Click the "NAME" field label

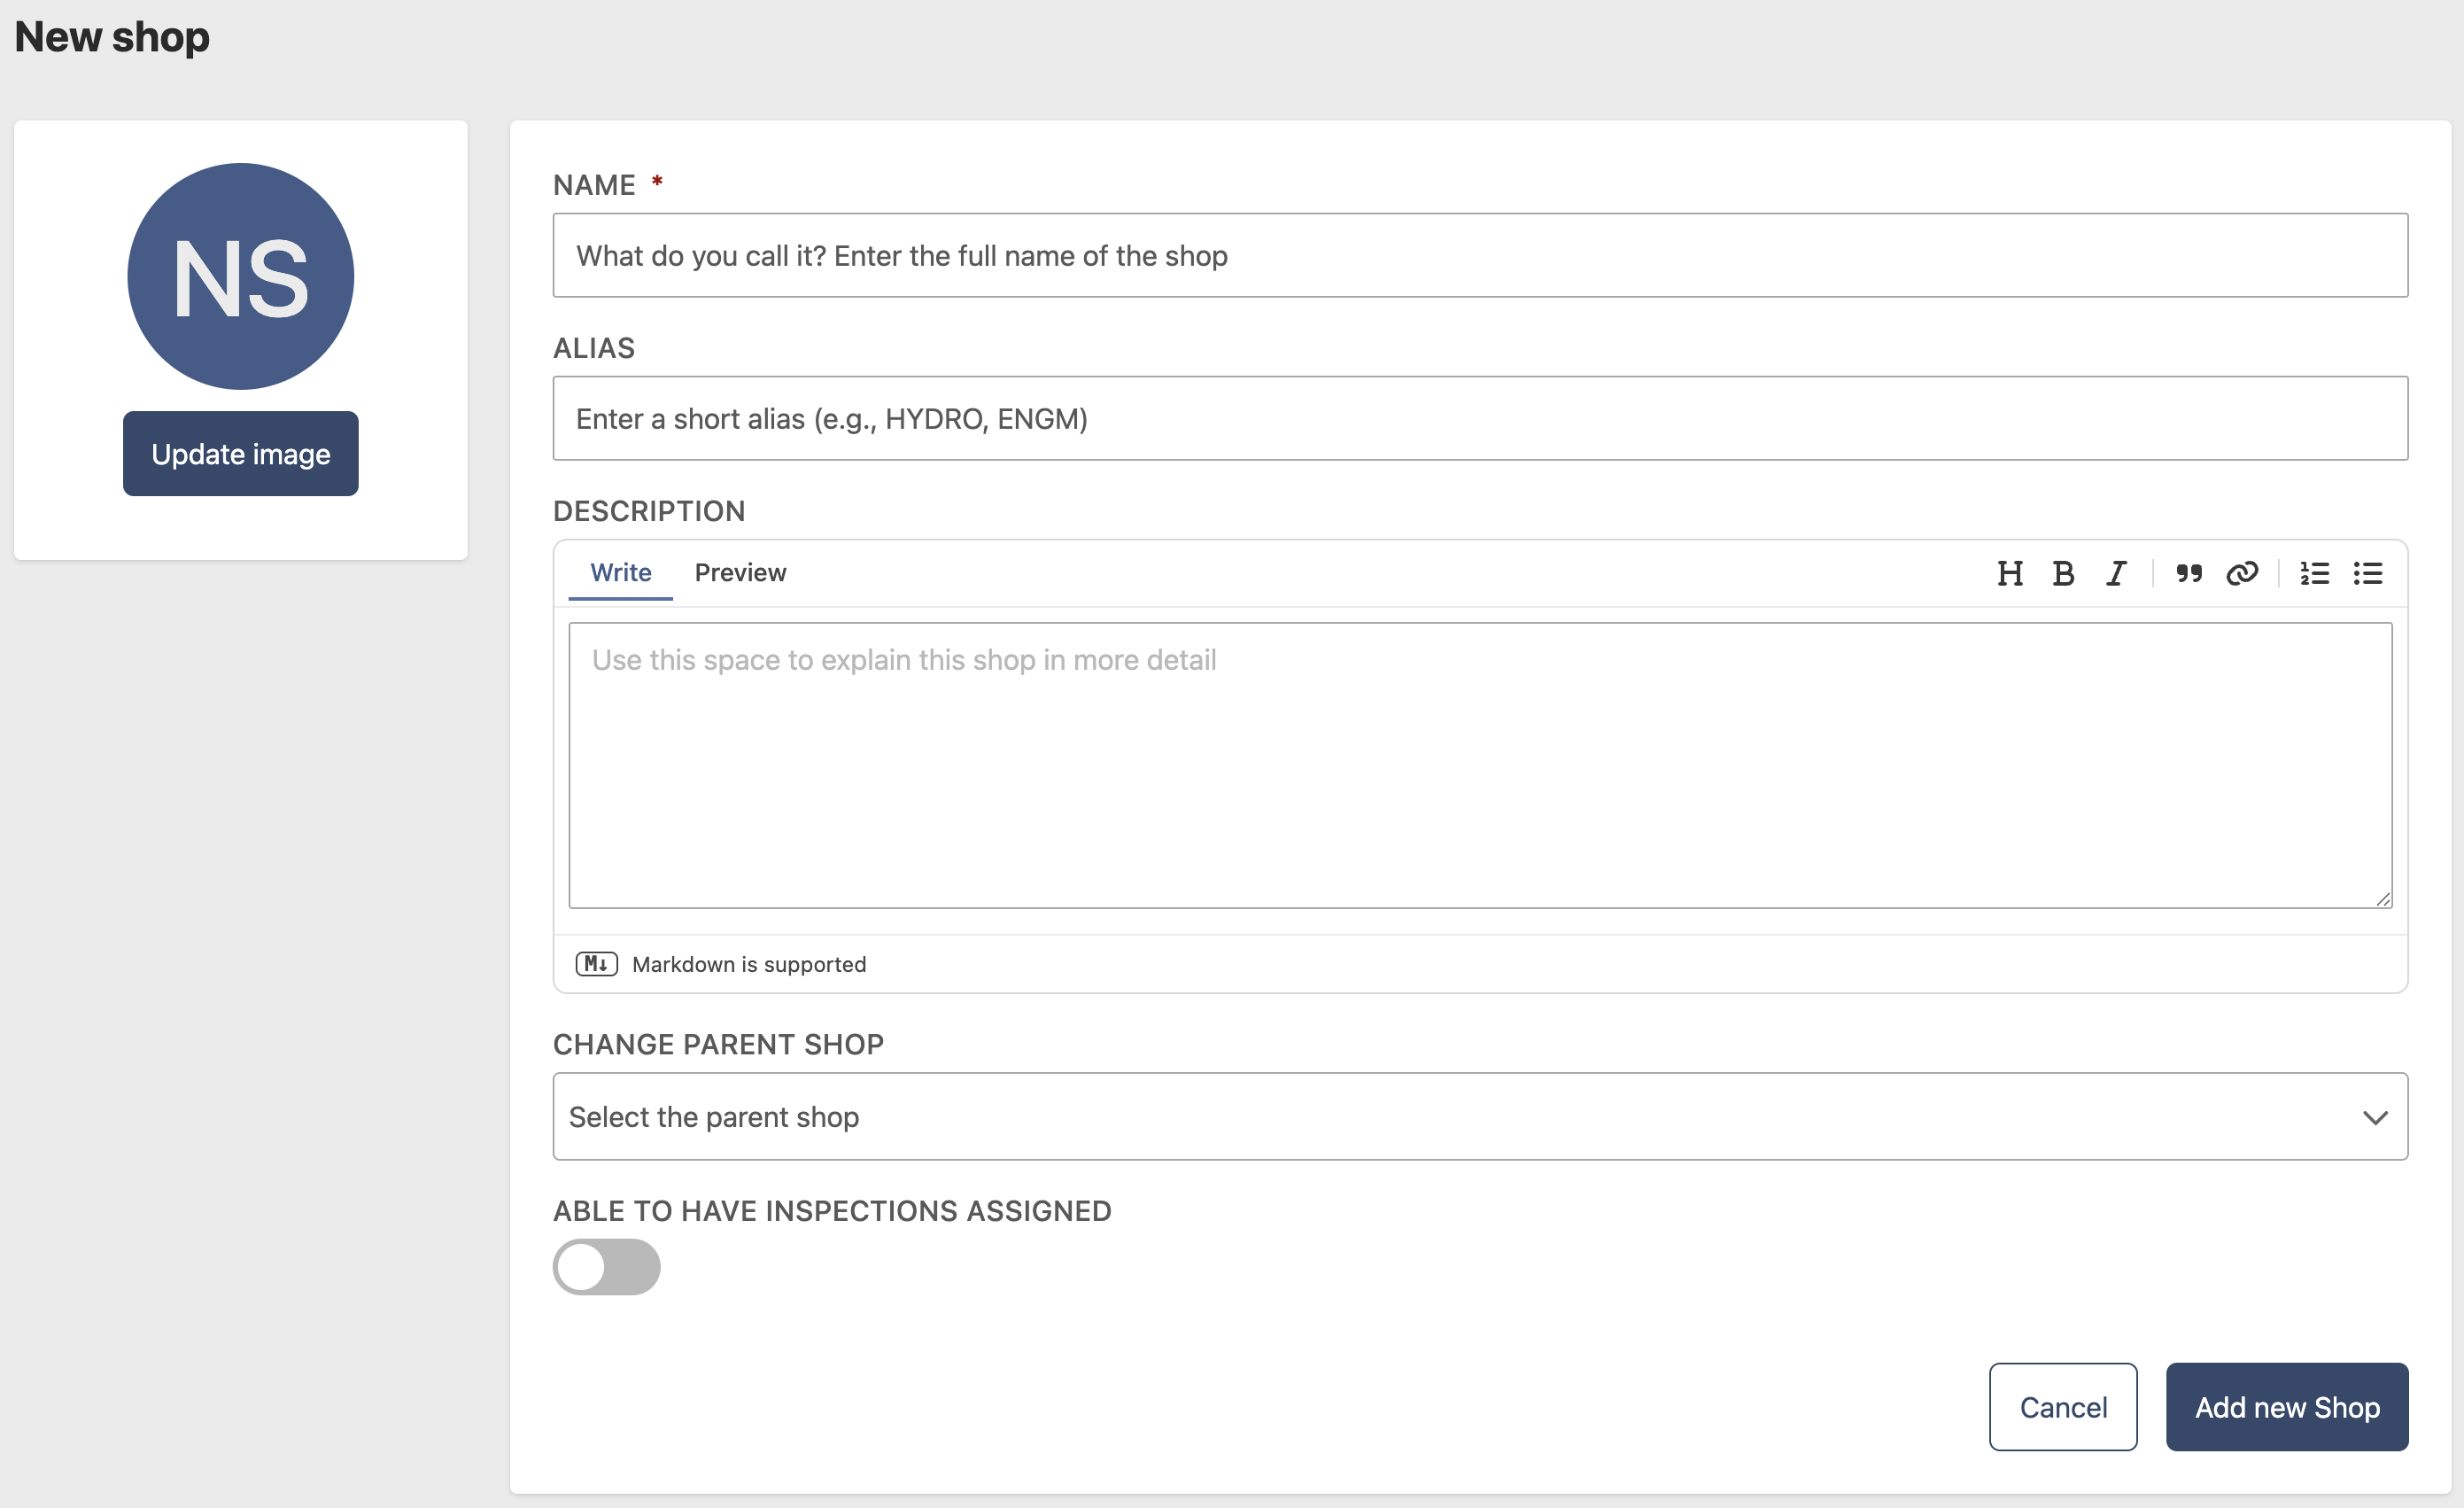[594, 184]
